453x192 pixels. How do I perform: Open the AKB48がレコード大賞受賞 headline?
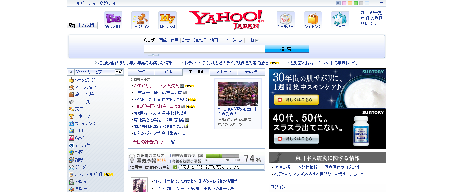[x=156, y=86]
